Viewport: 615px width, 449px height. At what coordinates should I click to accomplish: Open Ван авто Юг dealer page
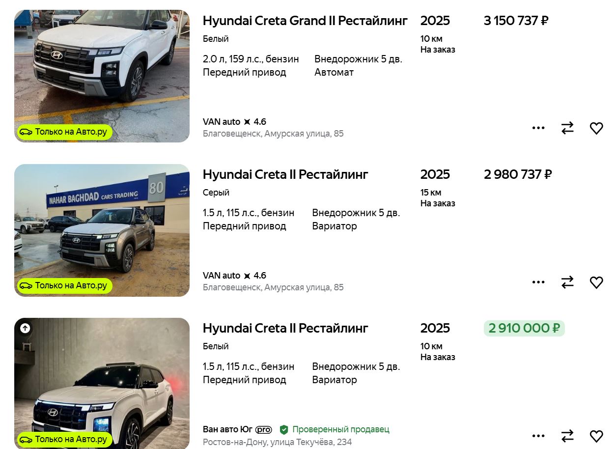coord(227,429)
